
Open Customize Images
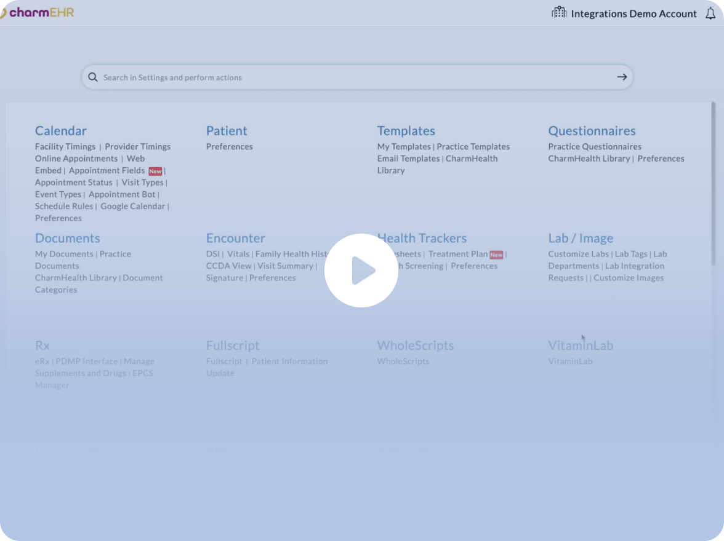point(629,278)
